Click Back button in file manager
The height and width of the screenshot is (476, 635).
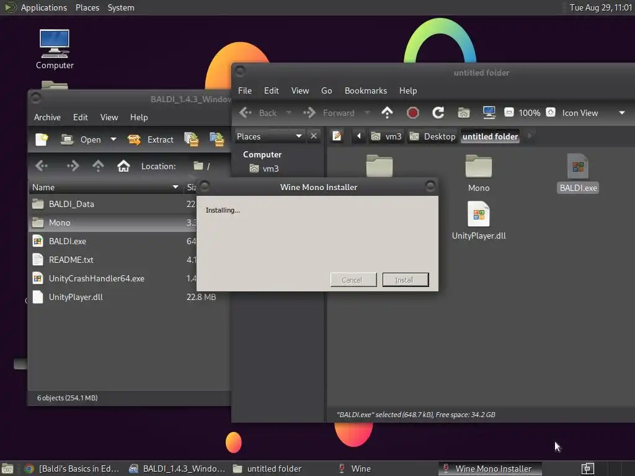click(258, 113)
